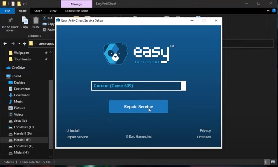Select the Local Disk (F:) drive

(23, 146)
